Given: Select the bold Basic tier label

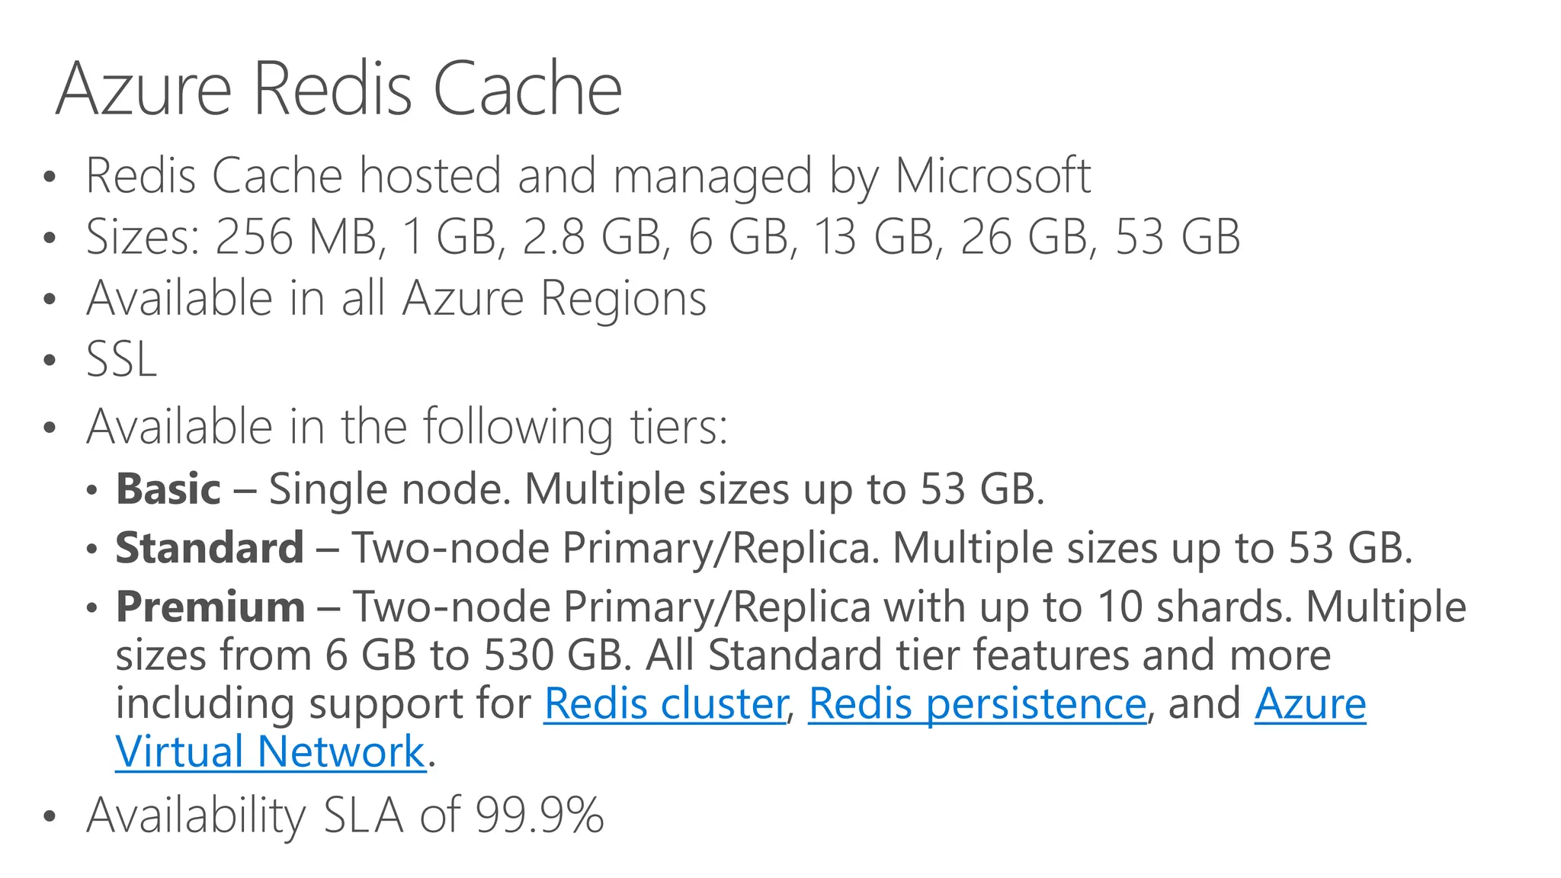Looking at the screenshot, I should click(168, 489).
